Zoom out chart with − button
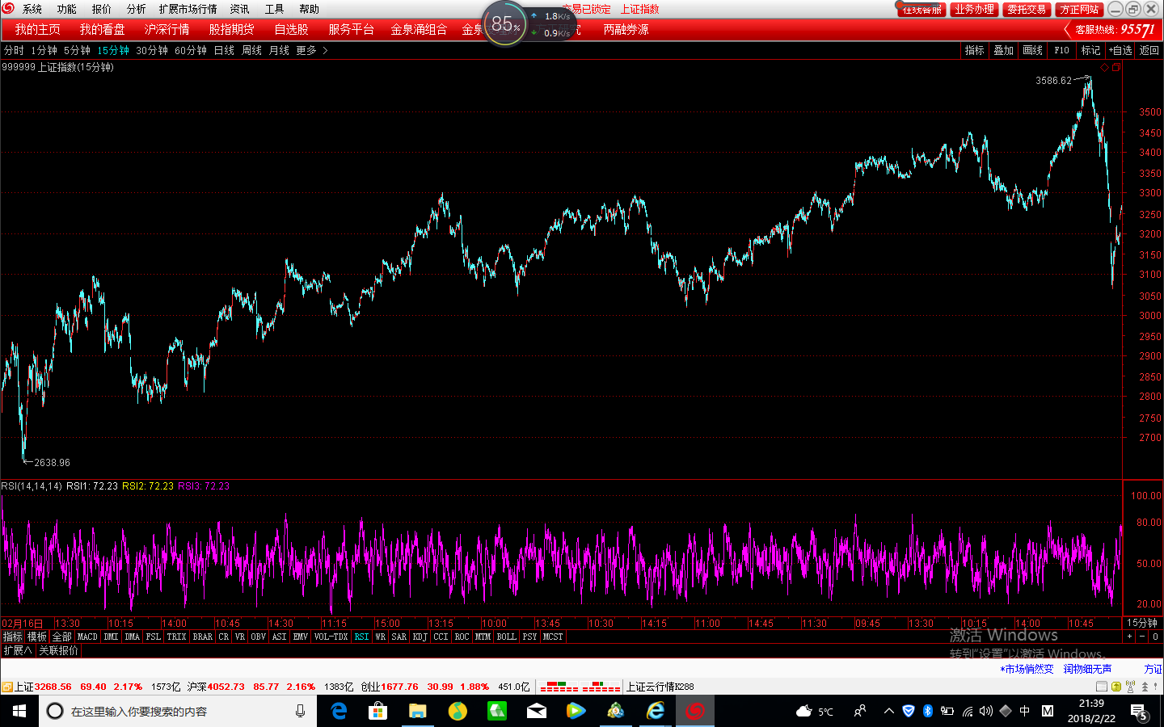The image size is (1164, 727). [x=1142, y=637]
